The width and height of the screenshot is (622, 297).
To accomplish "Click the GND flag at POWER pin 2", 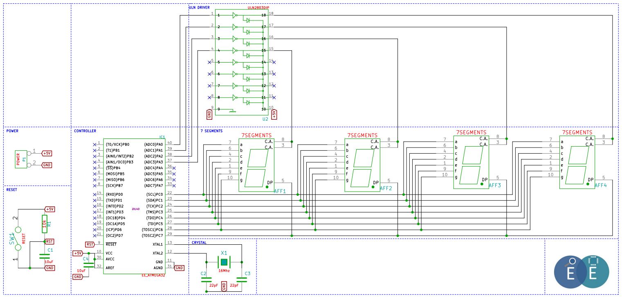I will coord(47,165).
